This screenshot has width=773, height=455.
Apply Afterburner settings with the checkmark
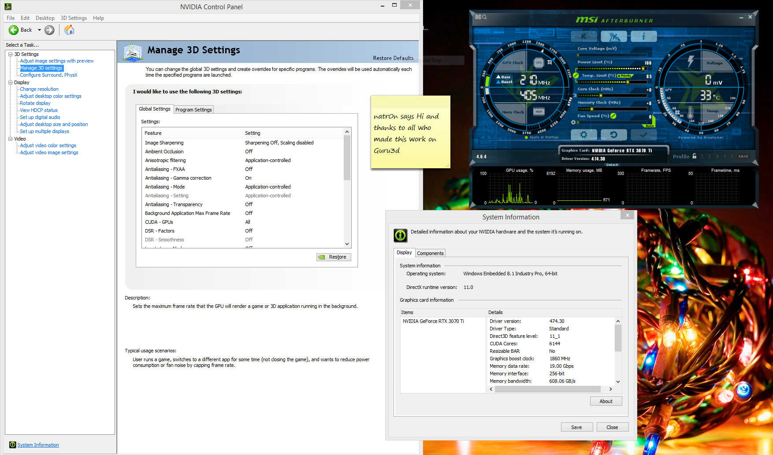click(643, 134)
